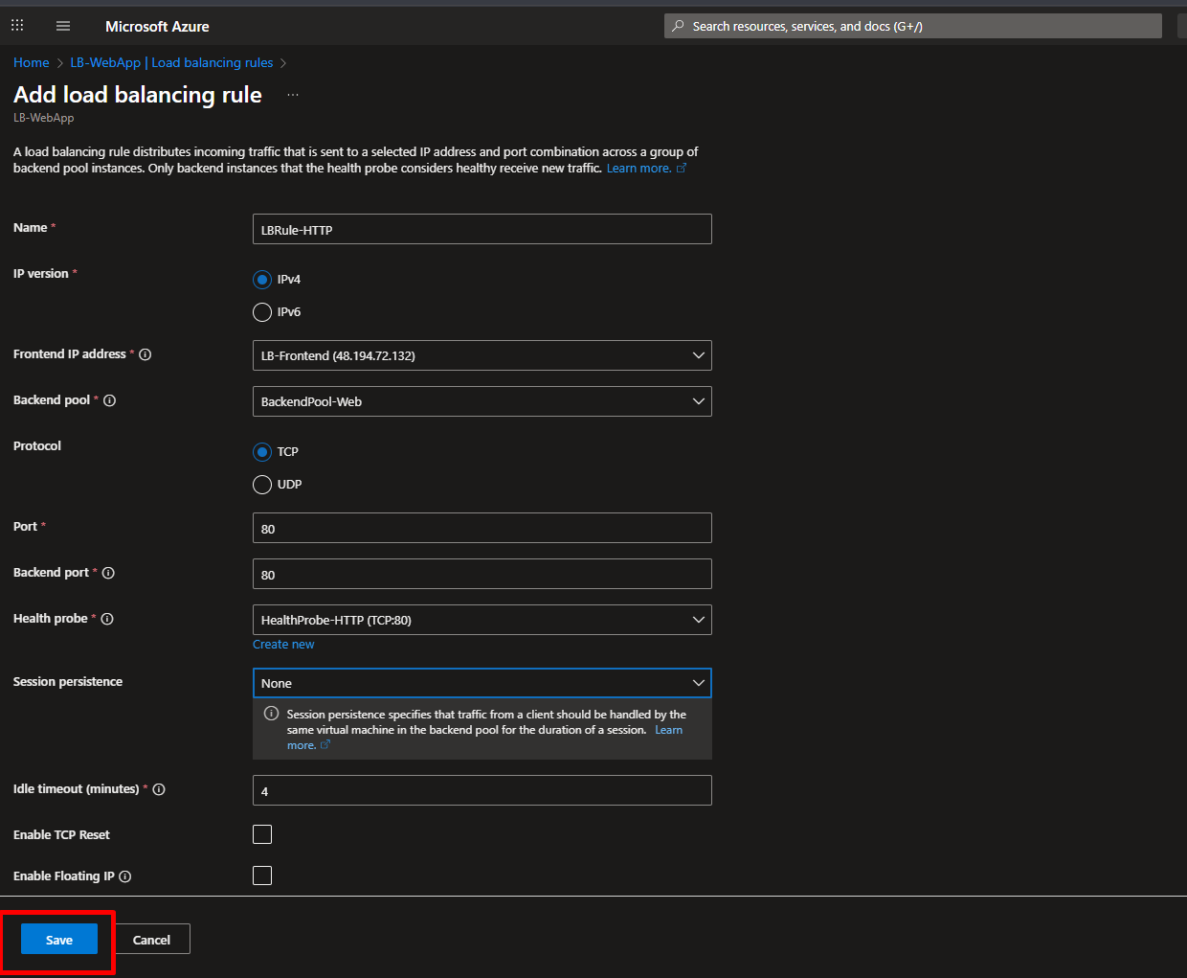This screenshot has width=1187, height=978.
Task: Click the Create new health probe link
Action: point(283,645)
